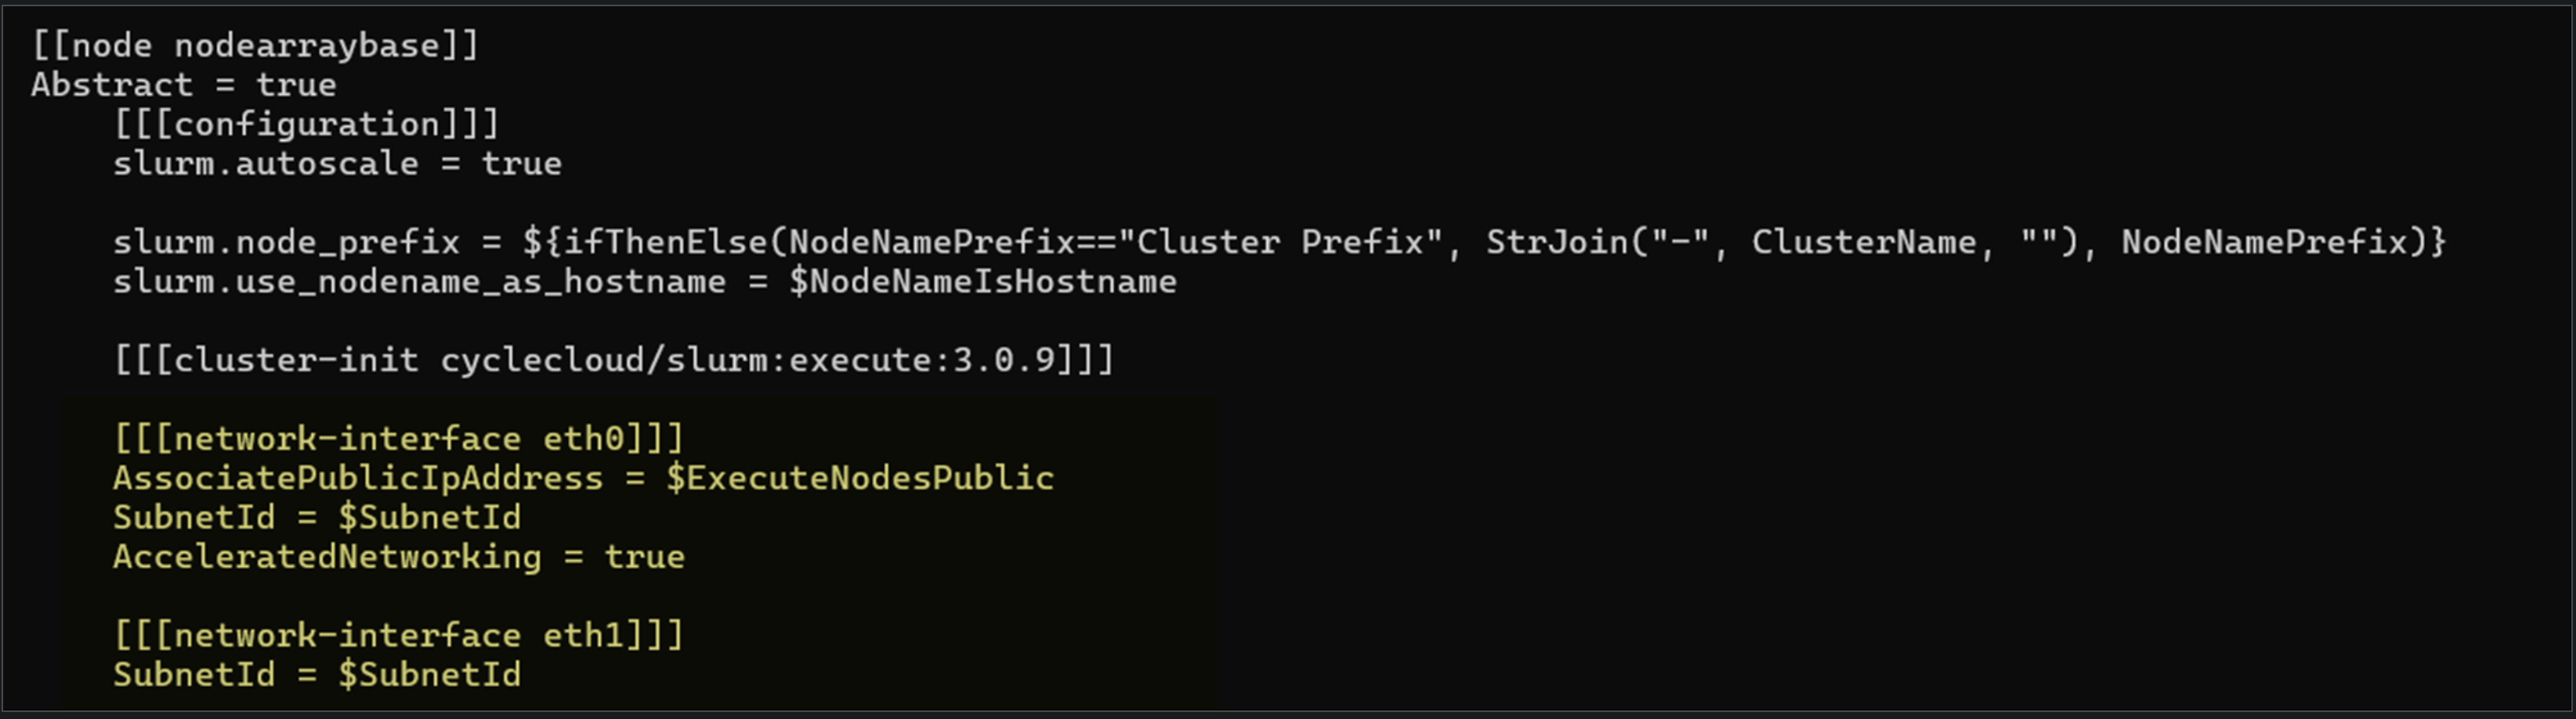Click the ClusterName argument
This screenshot has width=2576, height=719.
[1863, 243]
